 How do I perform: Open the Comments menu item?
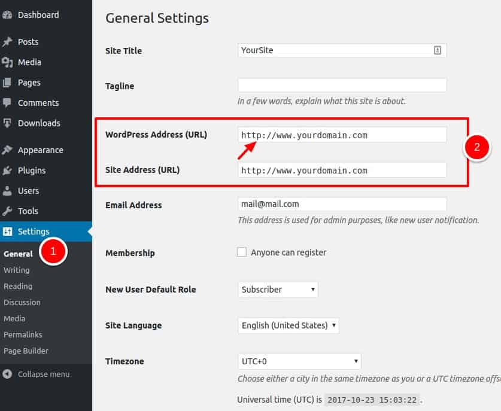[x=38, y=103]
